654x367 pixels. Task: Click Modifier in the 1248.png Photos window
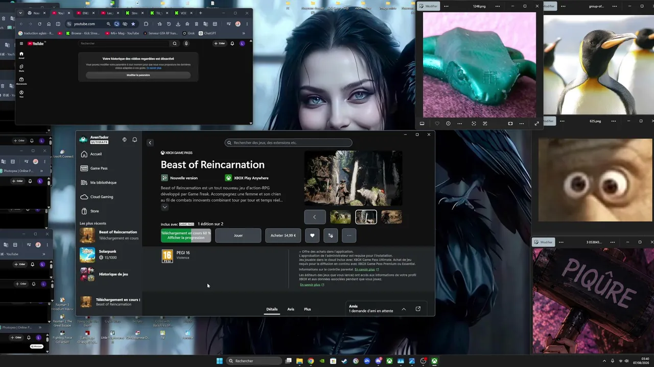coord(428,6)
